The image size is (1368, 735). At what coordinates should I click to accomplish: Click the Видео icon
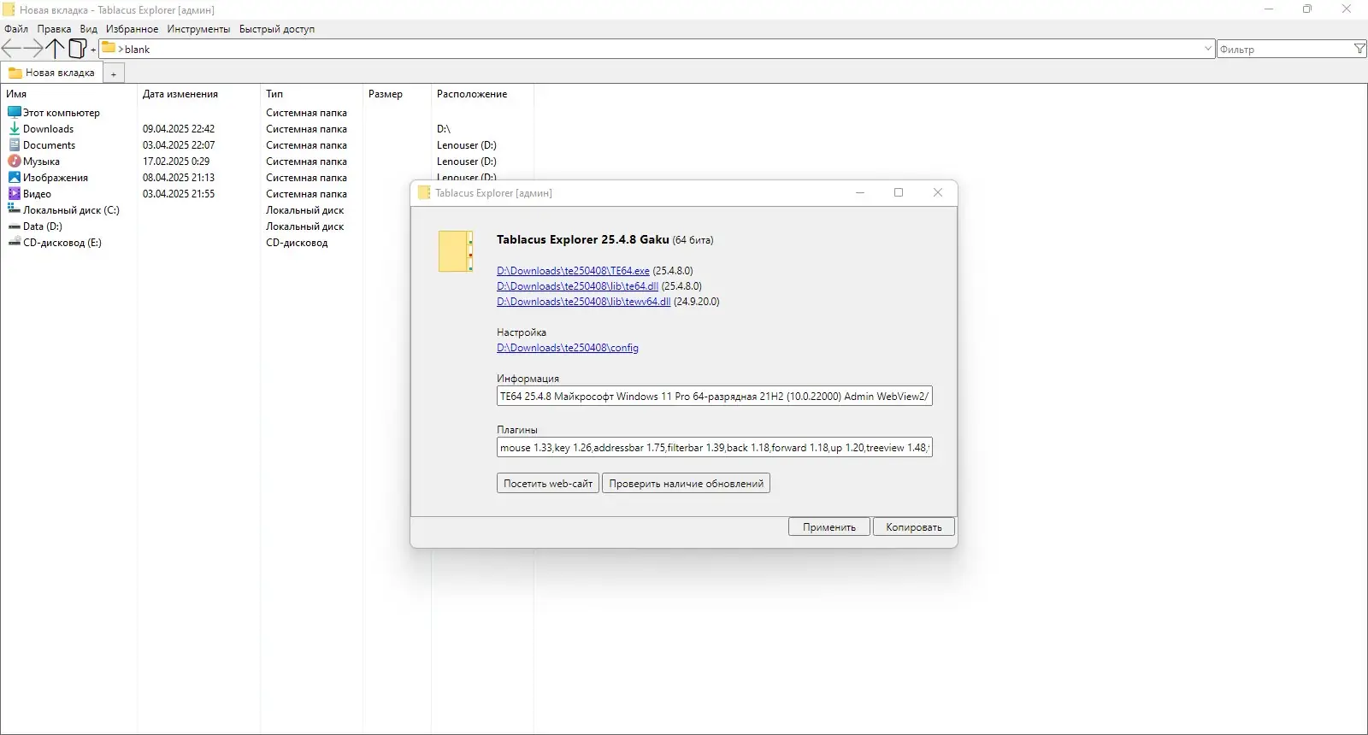pyautogui.click(x=15, y=193)
